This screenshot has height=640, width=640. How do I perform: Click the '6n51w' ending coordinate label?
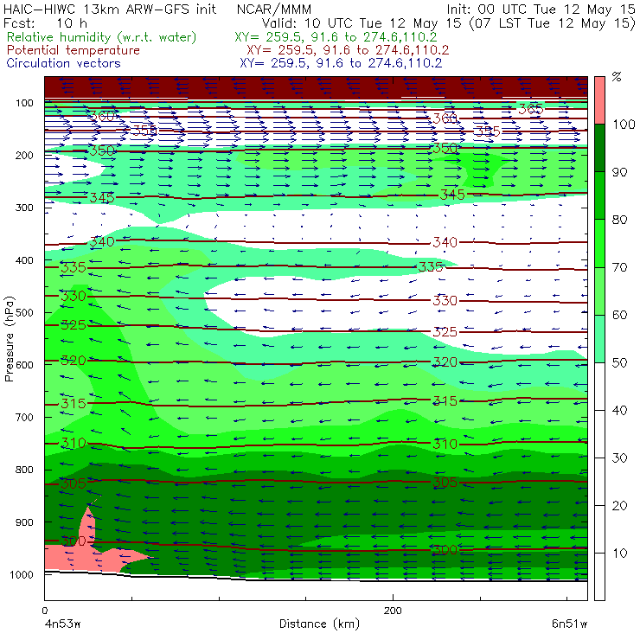[x=569, y=624]
